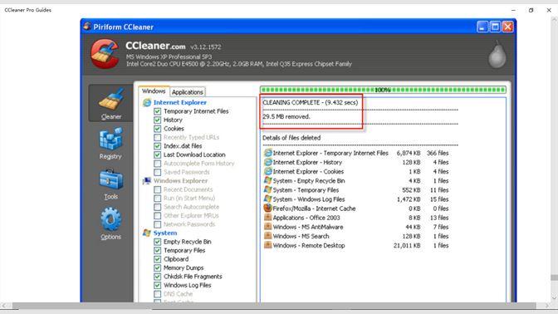Click the '6,874 KB' size value
558x314 pixels.
(x=409, y=153)
